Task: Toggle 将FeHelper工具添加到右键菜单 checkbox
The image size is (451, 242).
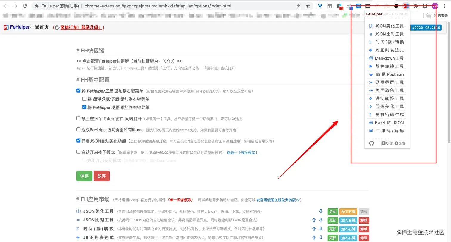Action: pos(78,91)
